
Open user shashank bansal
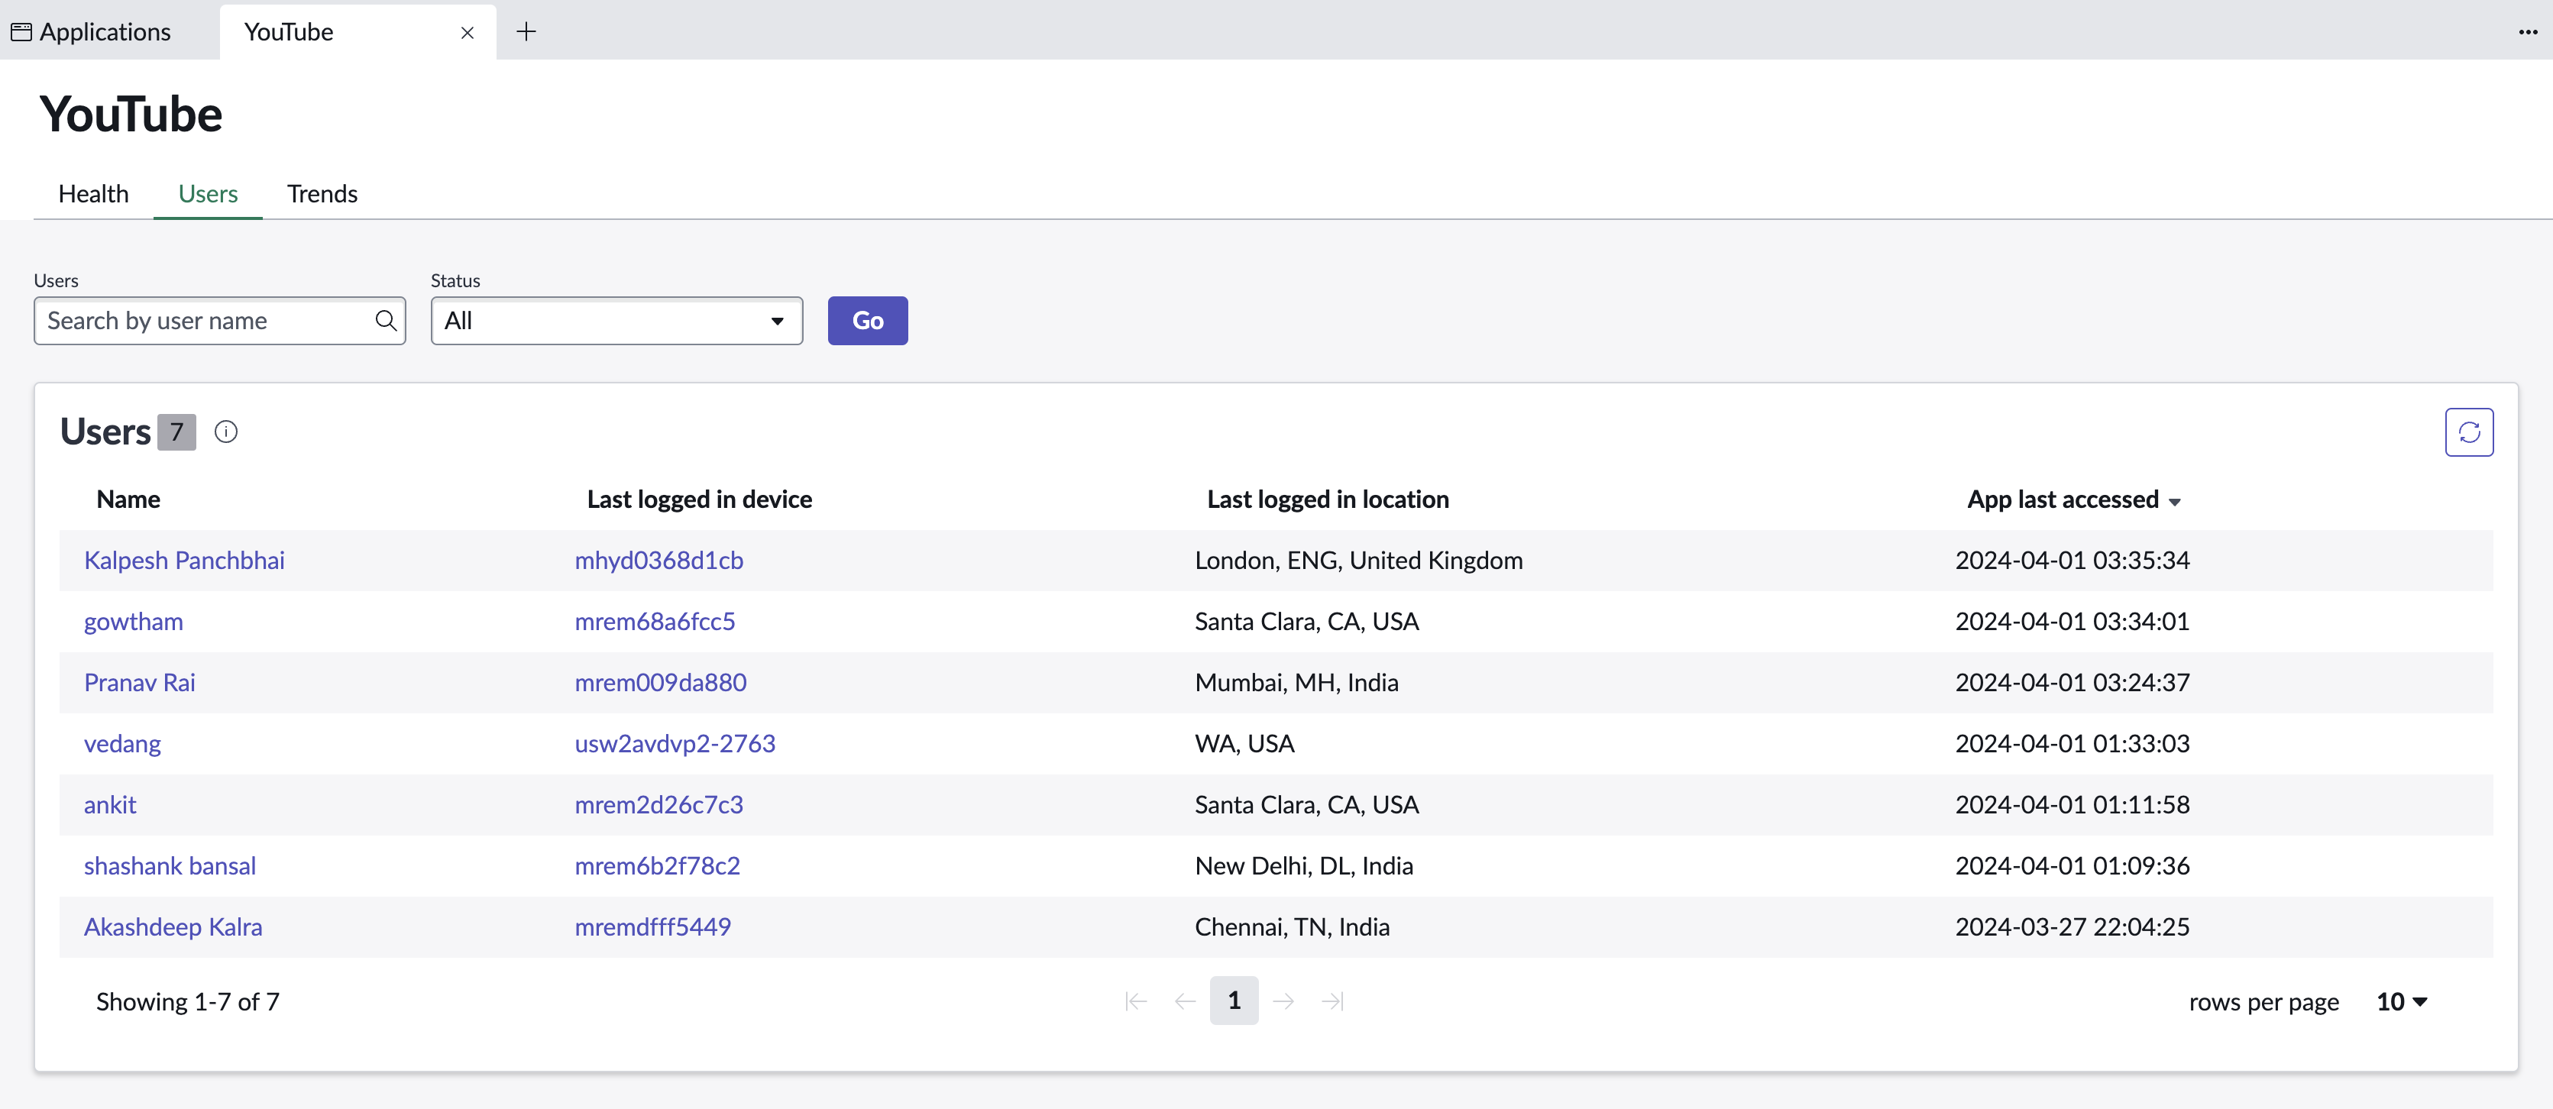coord(170,866)
